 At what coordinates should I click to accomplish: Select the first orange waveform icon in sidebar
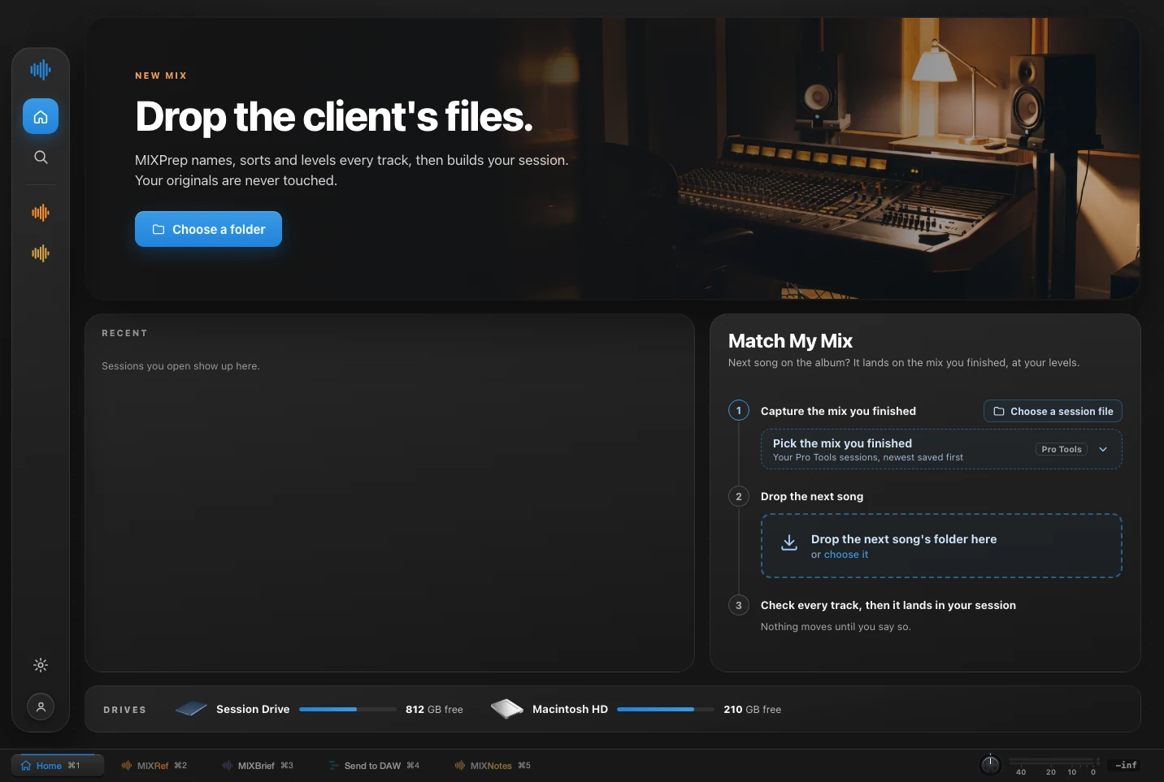(41, 213)
